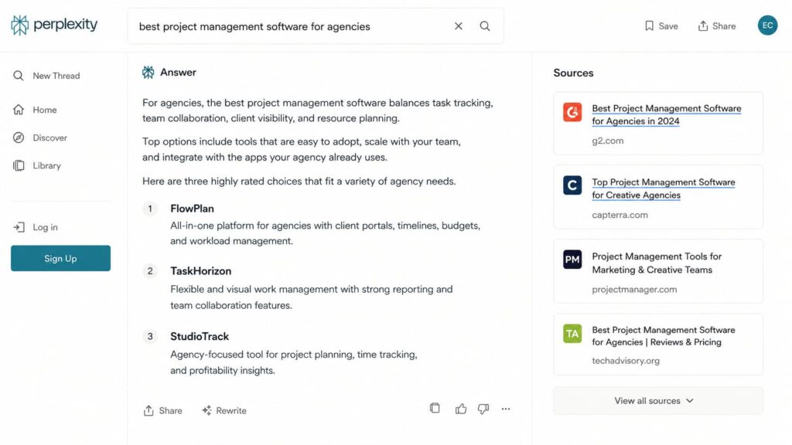Viewport: 792px width, 445px height.
Task: Open Library in the sidebar
Action: [37, 165]
